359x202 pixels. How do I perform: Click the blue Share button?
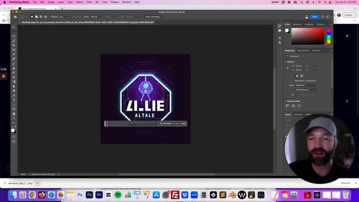(315, 17)
